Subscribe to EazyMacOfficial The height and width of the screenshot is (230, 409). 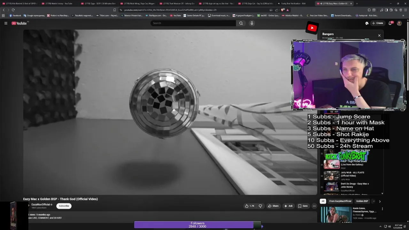64,206
